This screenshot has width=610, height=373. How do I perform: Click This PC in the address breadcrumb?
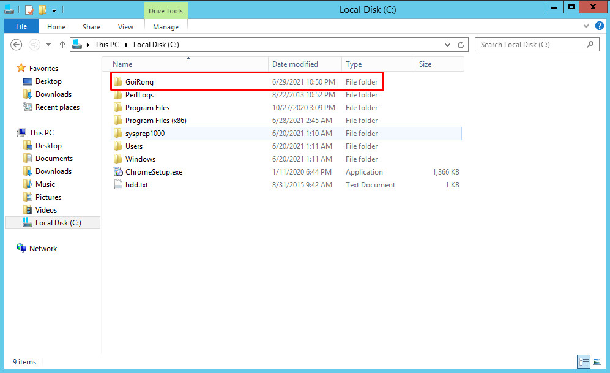pyautogui.click(x=106, y=45)
